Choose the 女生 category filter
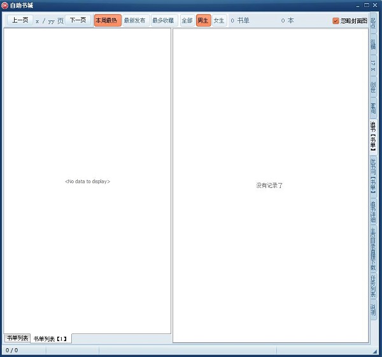The image size is (382, 357). pyautogui.click(x=219, y=20)
